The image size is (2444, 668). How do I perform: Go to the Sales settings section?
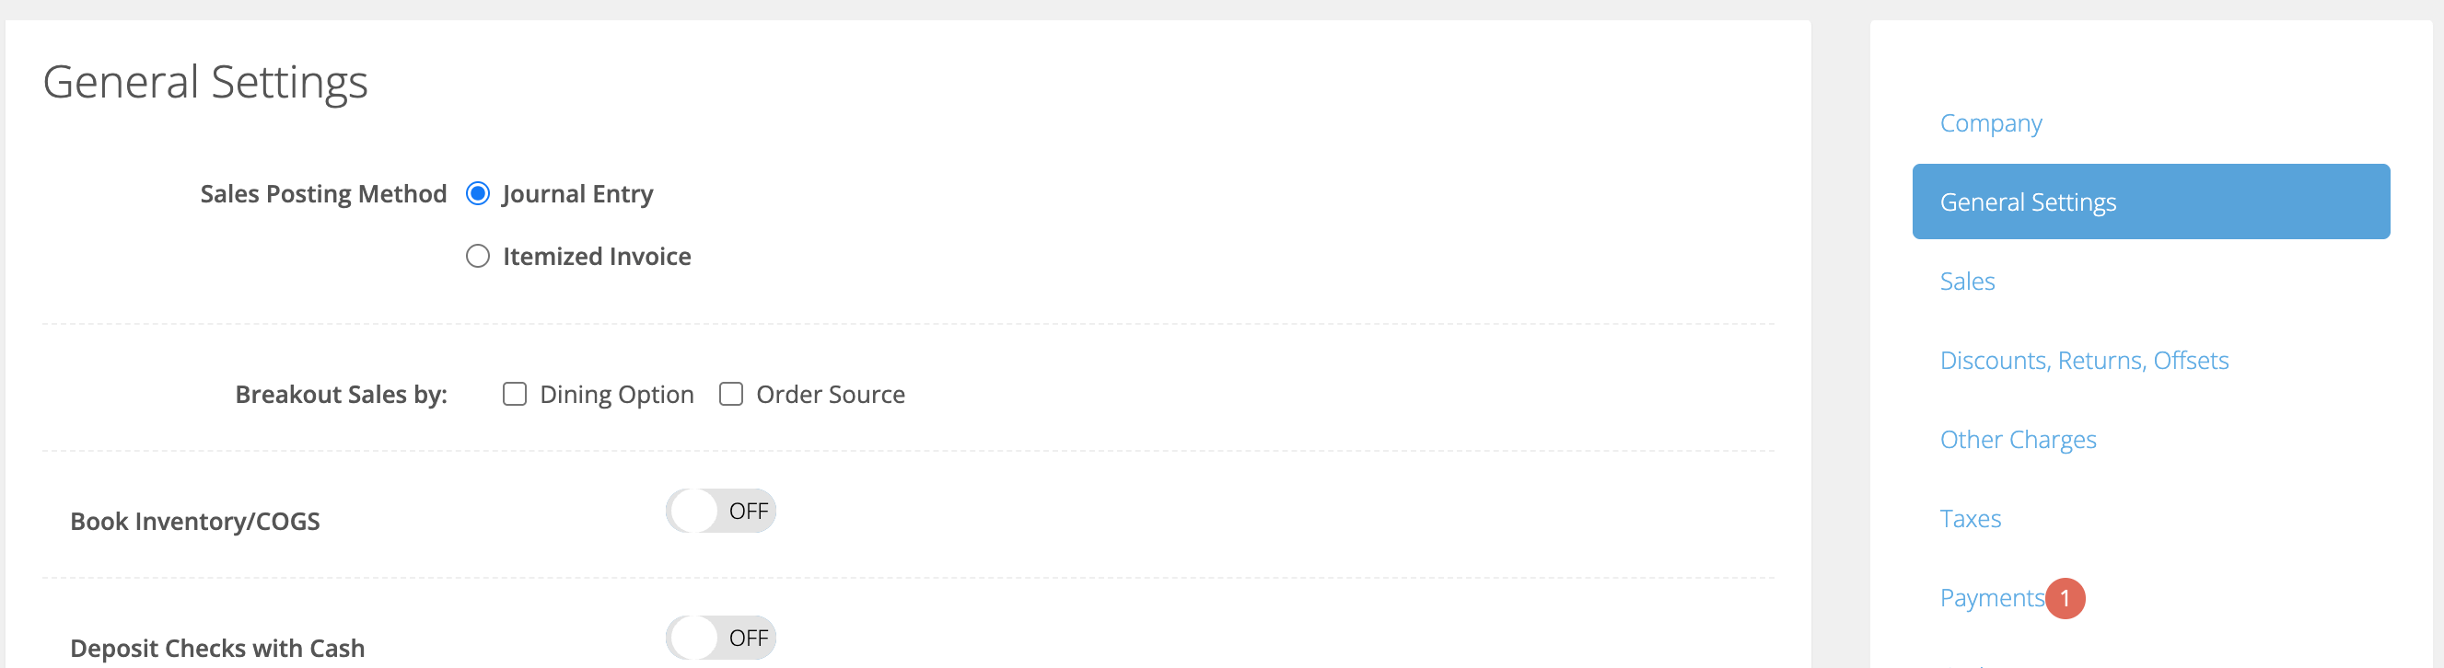tap(1967, 282)
